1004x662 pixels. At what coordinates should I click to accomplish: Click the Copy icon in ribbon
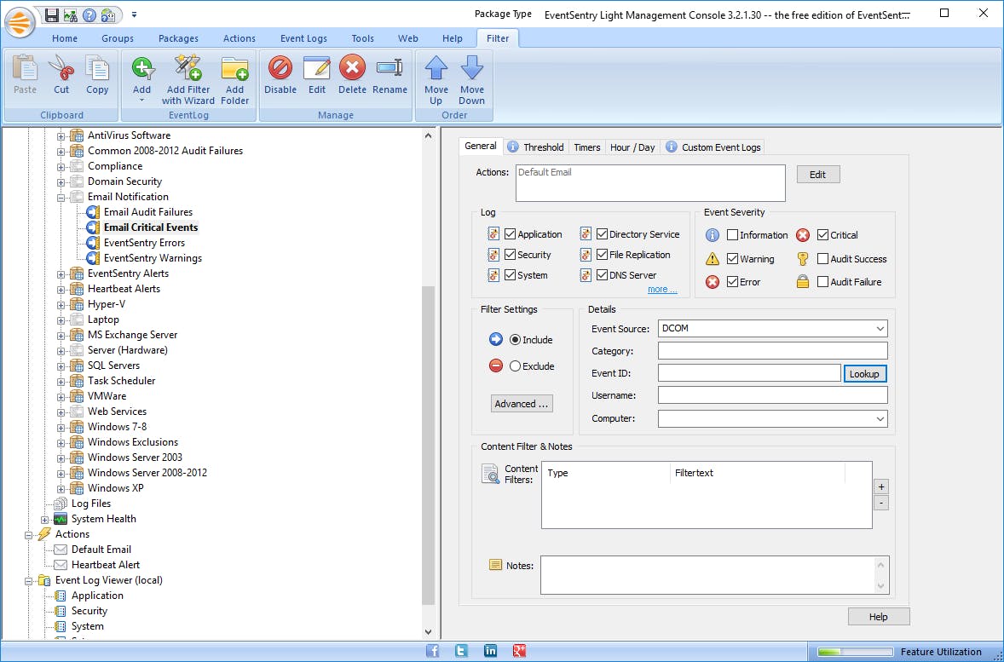click(x=97, y=68)
